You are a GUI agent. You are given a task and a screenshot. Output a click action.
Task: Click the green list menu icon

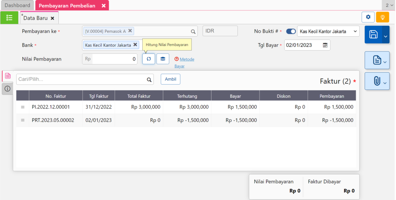(x=9, y=18)
